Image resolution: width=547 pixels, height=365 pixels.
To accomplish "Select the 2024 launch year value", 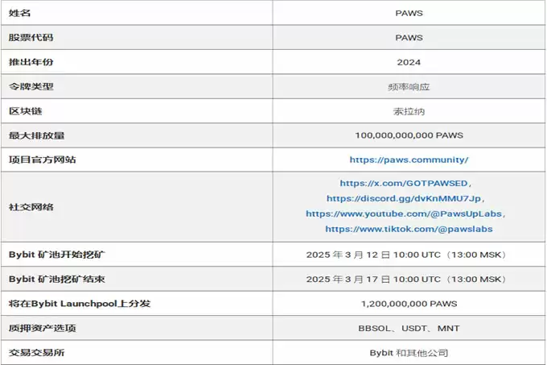I will pos(409,62).
